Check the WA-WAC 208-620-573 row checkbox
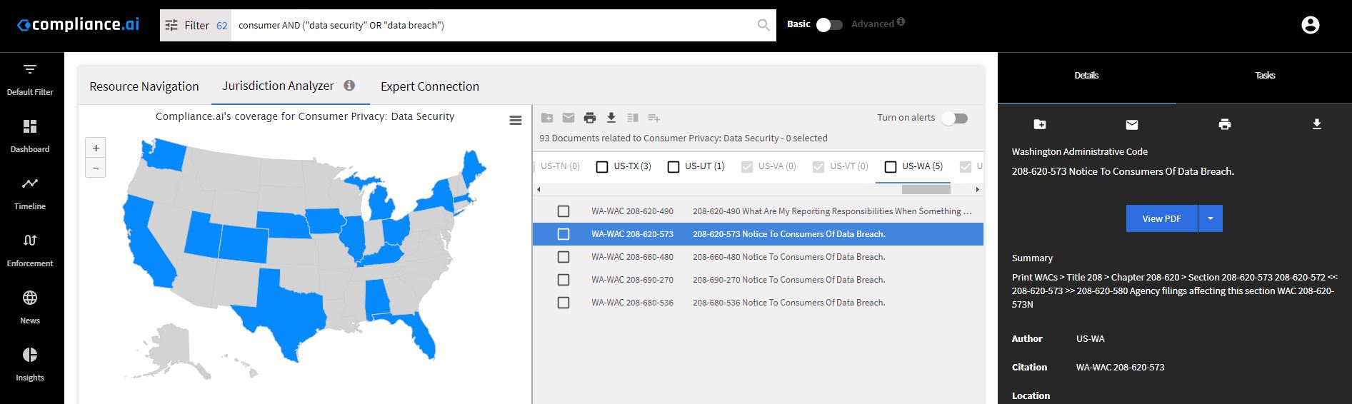 pos(564,234)
